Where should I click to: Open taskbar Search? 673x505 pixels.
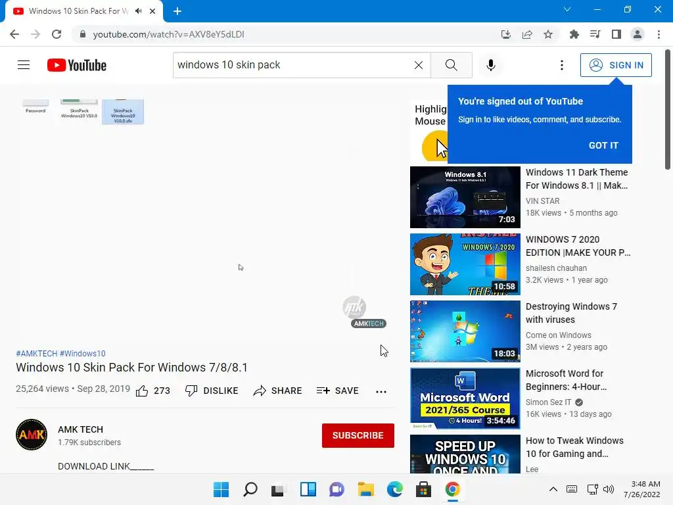(x=250, y=489)
